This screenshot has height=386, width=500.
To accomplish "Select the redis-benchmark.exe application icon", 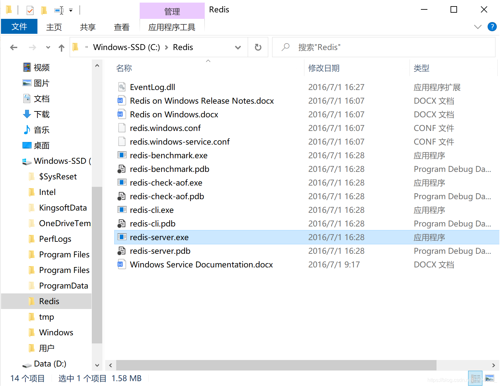I will [x=122, y=155].
